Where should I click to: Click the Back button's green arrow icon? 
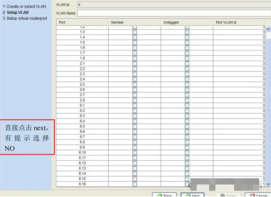pyautogui.click(x=160, y=196)
